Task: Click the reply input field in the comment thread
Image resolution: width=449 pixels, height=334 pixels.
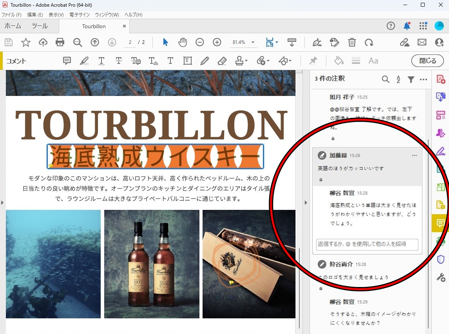Action: click(x=367, y=244)
